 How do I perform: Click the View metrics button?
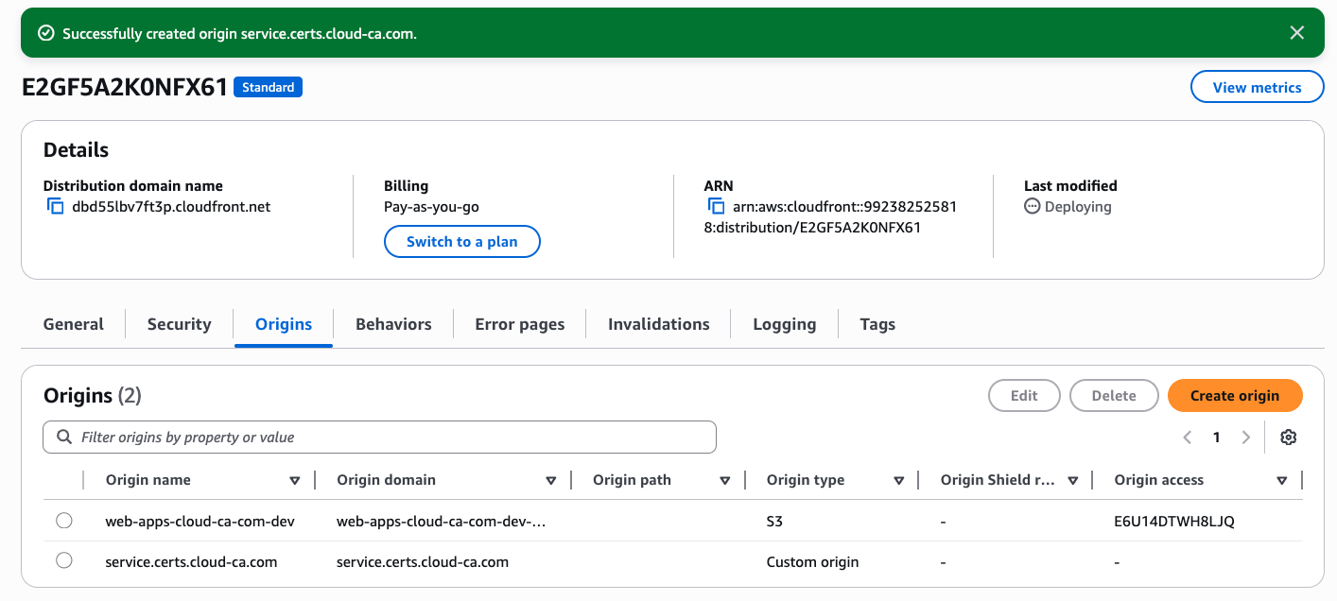coord(1257,87)
